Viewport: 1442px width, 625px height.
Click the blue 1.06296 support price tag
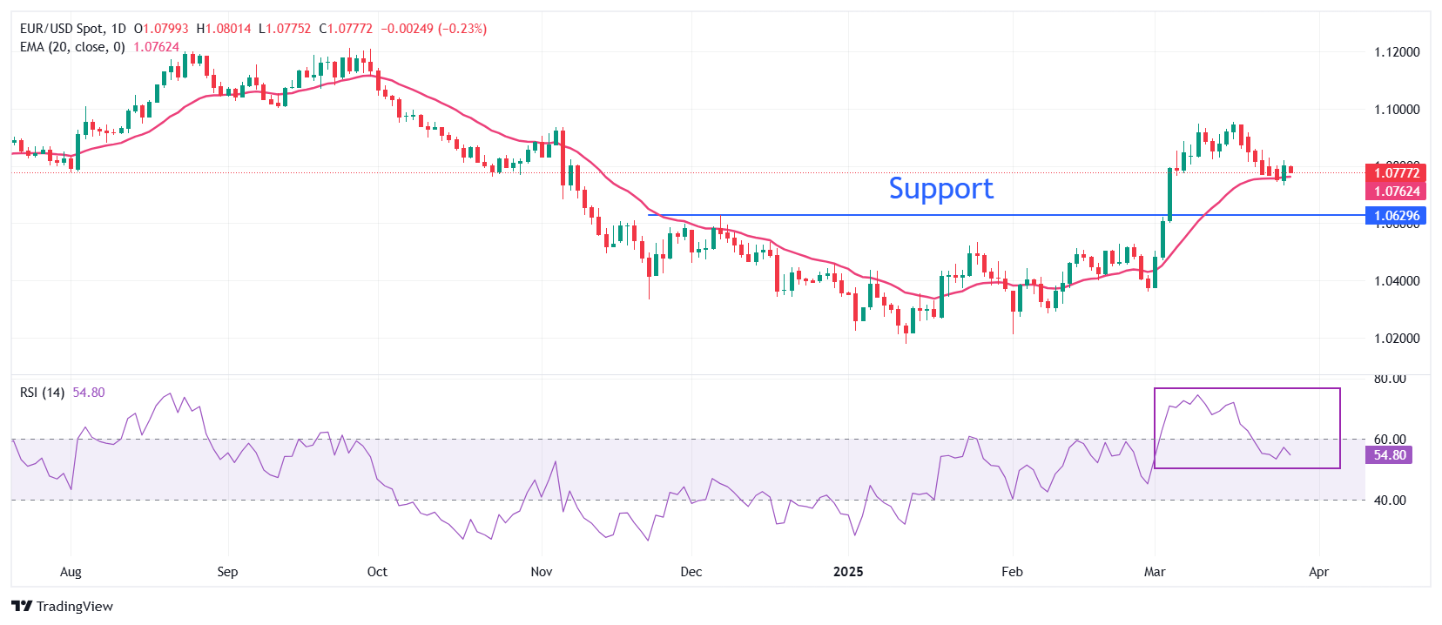1396,216
